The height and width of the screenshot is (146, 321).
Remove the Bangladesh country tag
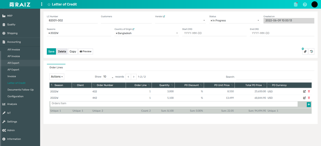pyautogui.click(x=117, y=33)
